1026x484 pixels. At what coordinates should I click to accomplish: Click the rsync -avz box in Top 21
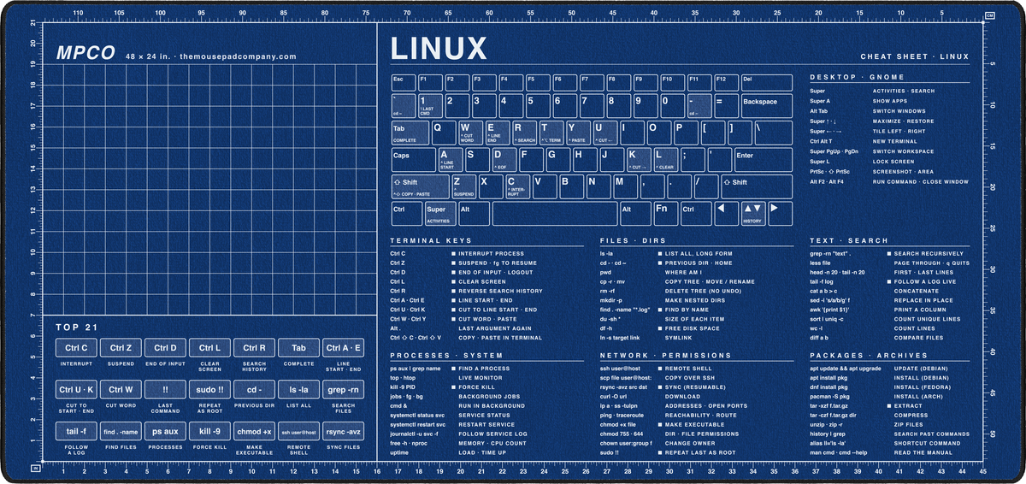(x=344, y=432)
